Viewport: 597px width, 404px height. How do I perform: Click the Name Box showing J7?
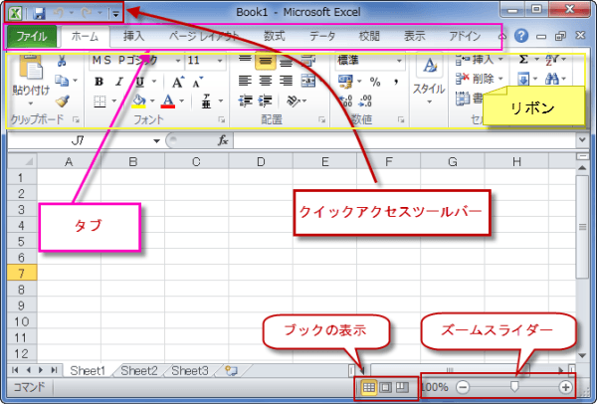78,141
